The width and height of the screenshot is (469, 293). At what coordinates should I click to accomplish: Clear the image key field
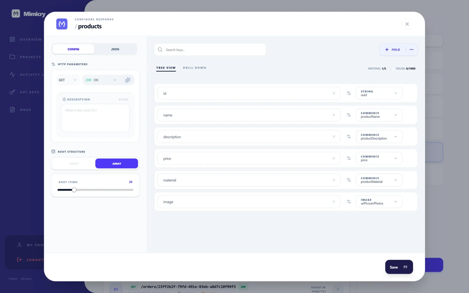334,202
